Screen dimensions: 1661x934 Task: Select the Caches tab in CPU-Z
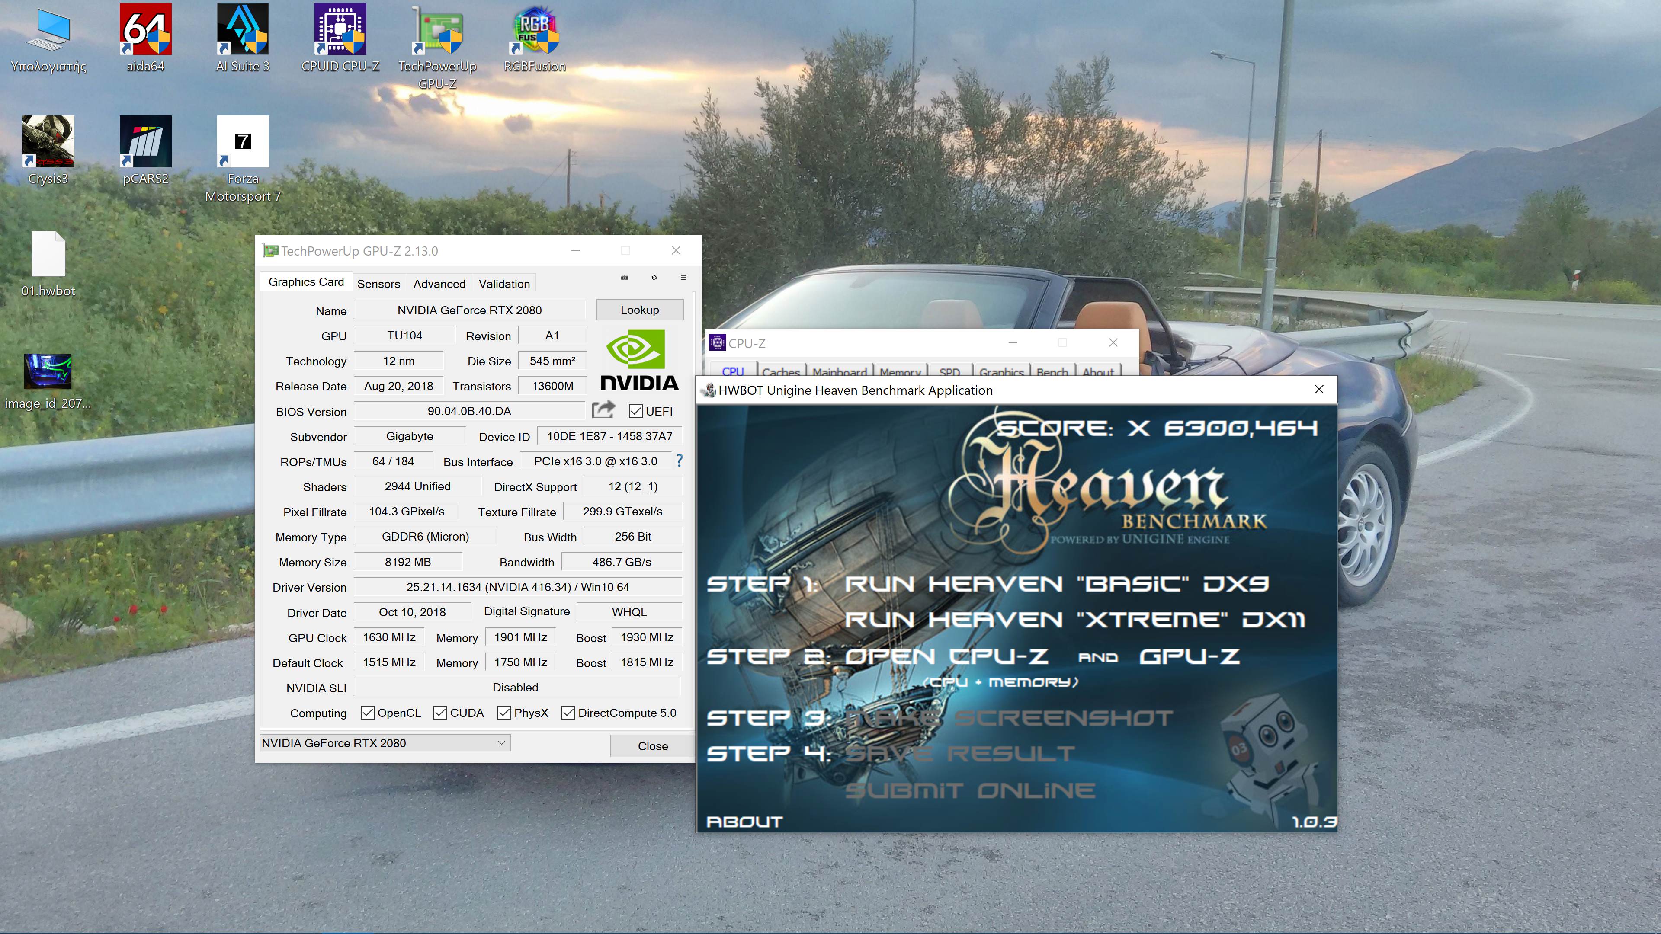click(781, 371)
